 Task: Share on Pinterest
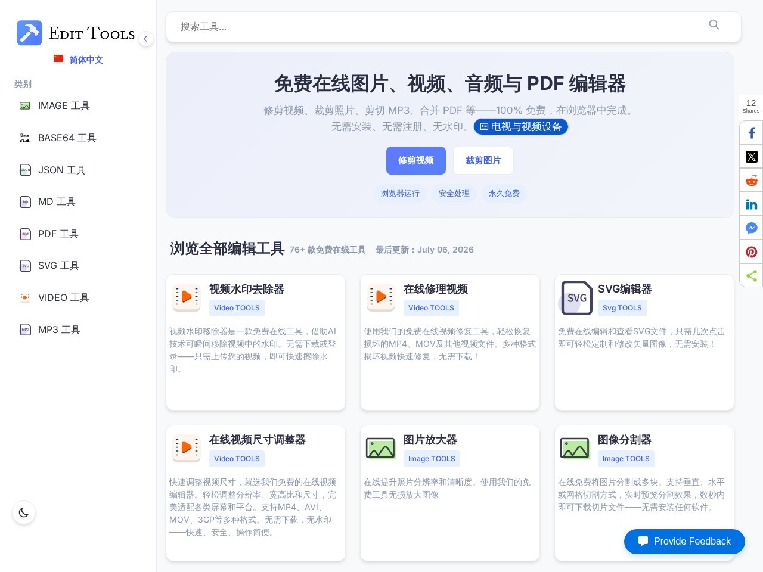(x=752, y=252)
